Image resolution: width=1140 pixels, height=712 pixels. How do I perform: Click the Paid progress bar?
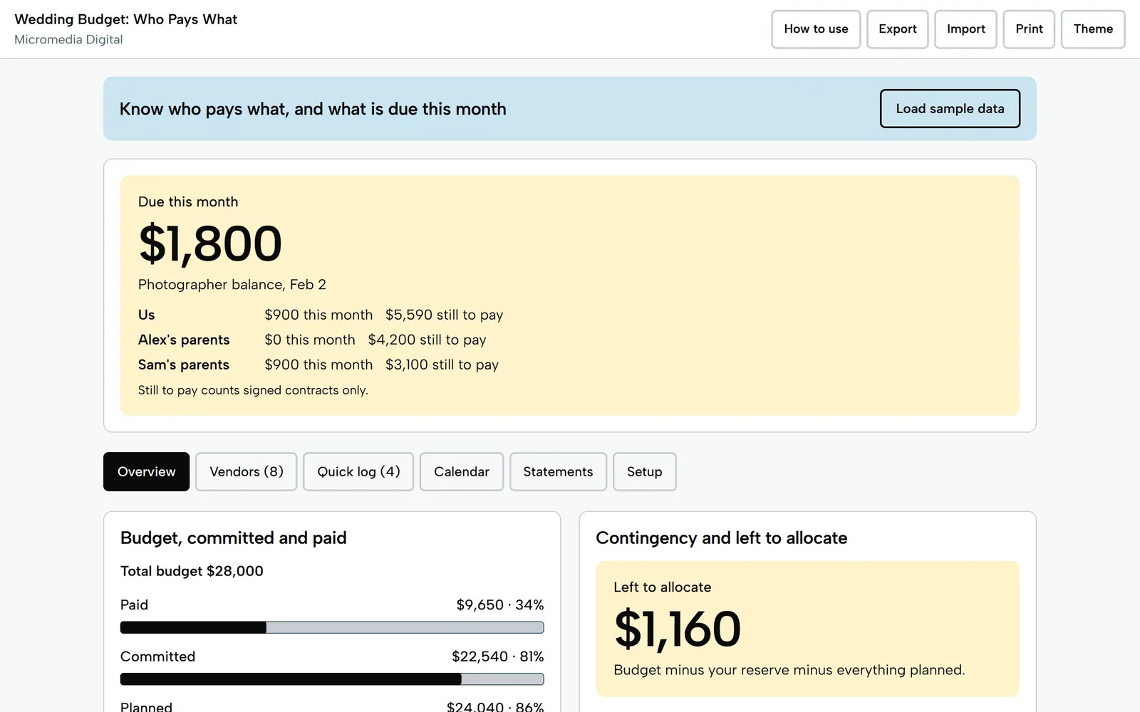[x=332, y=627]
